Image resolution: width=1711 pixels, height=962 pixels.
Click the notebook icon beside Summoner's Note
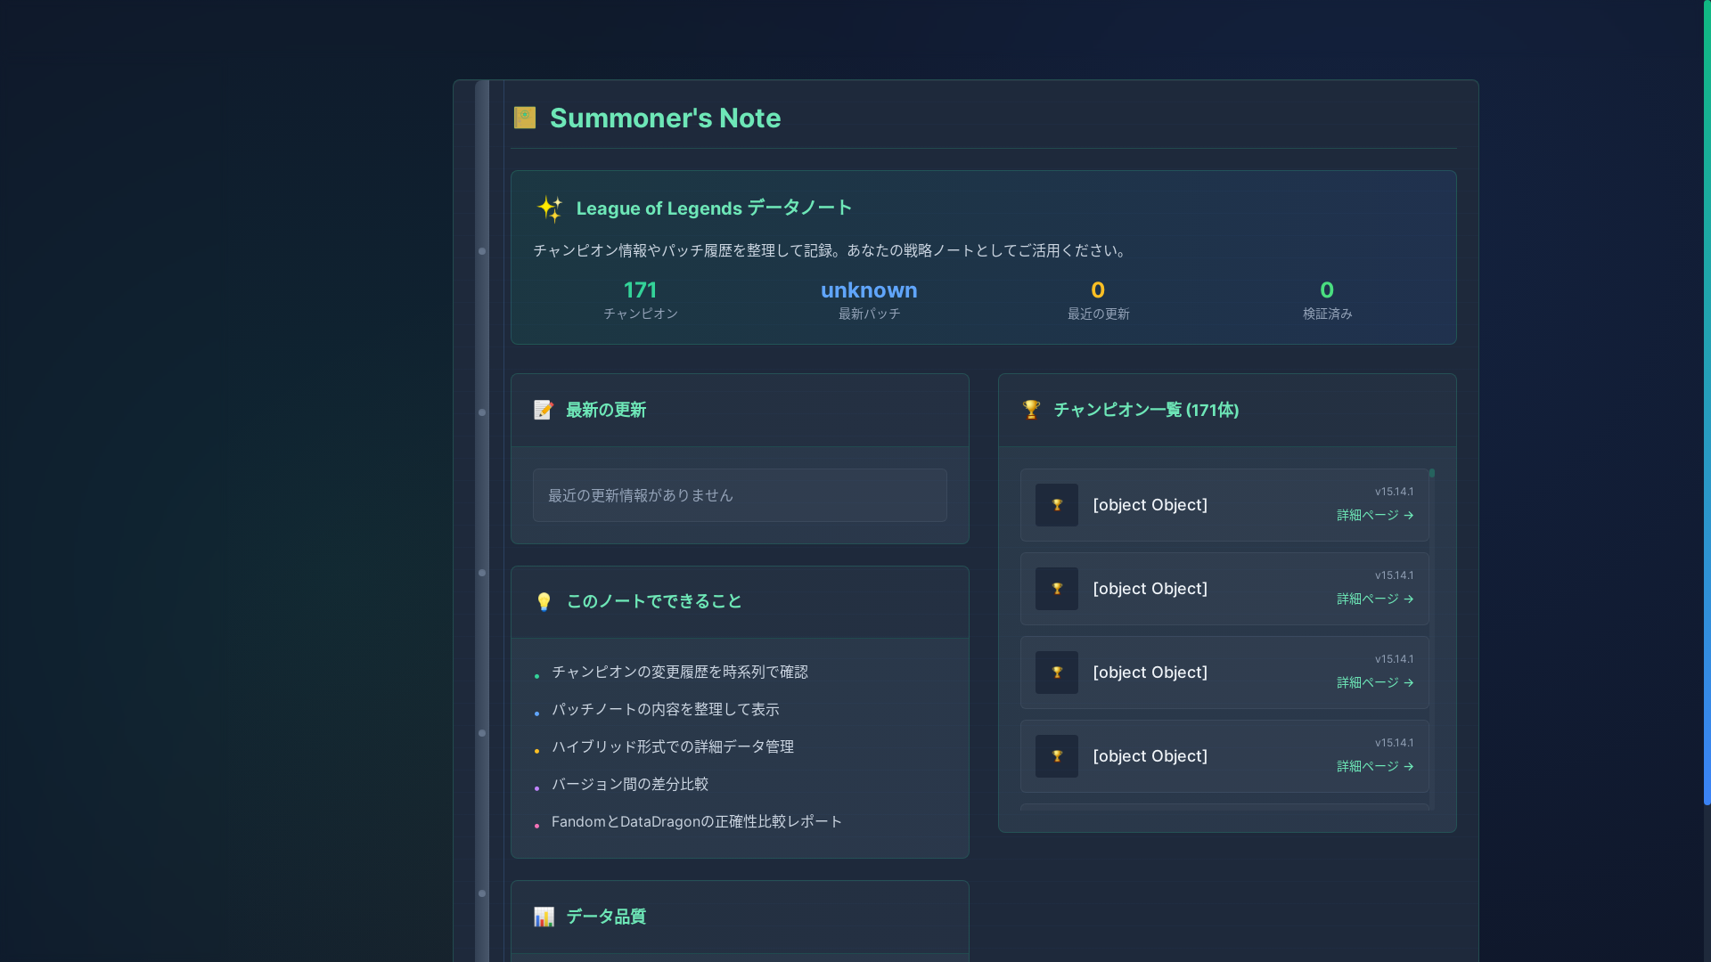coord(525,118)
